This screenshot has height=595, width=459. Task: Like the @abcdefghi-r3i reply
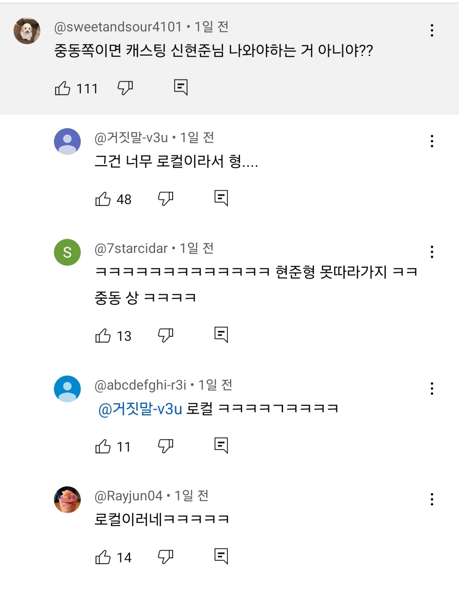click(x=103, y=446)
